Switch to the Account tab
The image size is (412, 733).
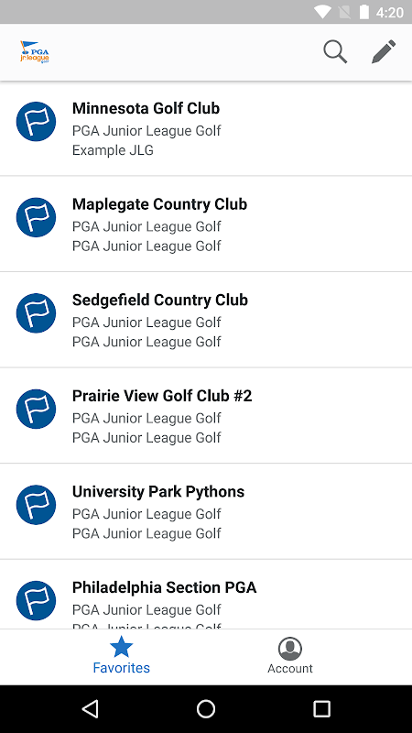point(290,656)
